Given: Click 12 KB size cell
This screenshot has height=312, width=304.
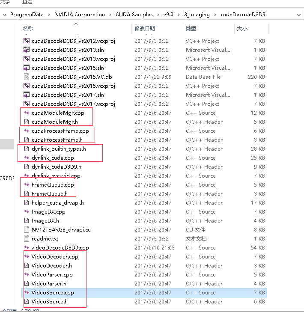Looking at the screenshot, I should [258, 113].
